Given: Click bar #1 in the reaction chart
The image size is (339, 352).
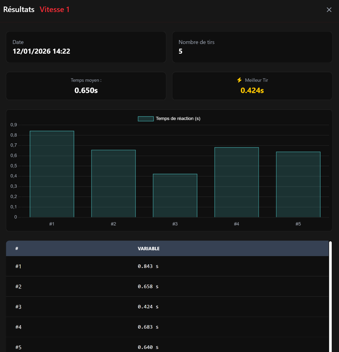Looking at the screenshot, I should tap(52, 174).
